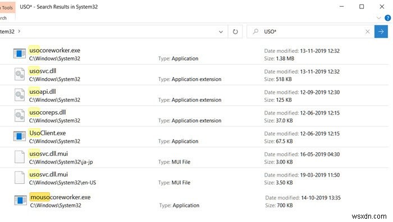The image size is (393, 222).
Task: Select the usoapi.dll file name
Action: (x=43, y=92)
